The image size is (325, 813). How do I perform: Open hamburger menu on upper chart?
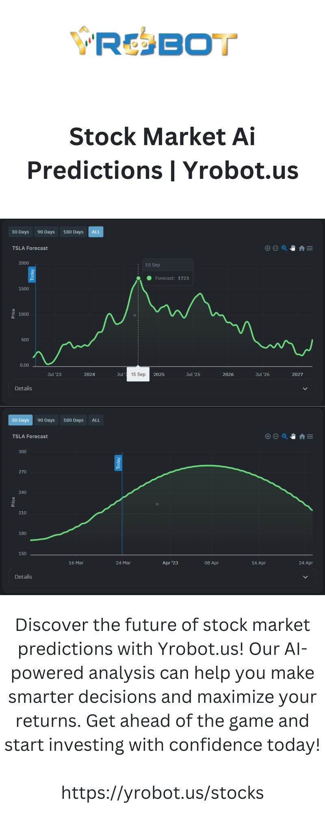[310, 248]
